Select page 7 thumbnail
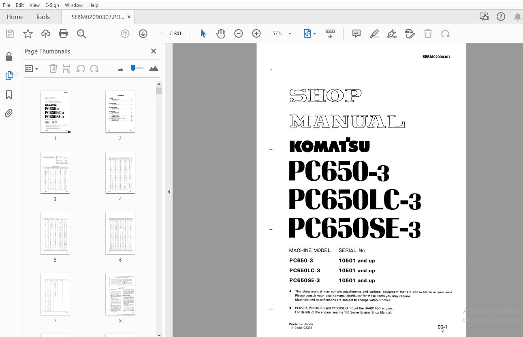This screenshot has width=523, height=337. point(55,294)
